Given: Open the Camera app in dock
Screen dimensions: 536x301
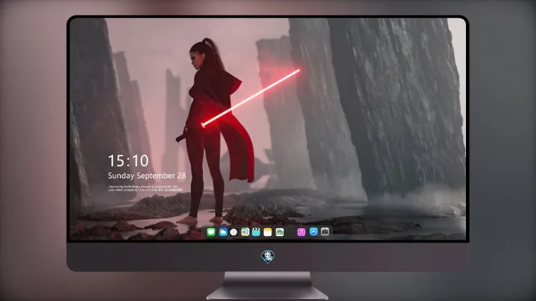Looking at the screenshot, I should coord(325,232).
